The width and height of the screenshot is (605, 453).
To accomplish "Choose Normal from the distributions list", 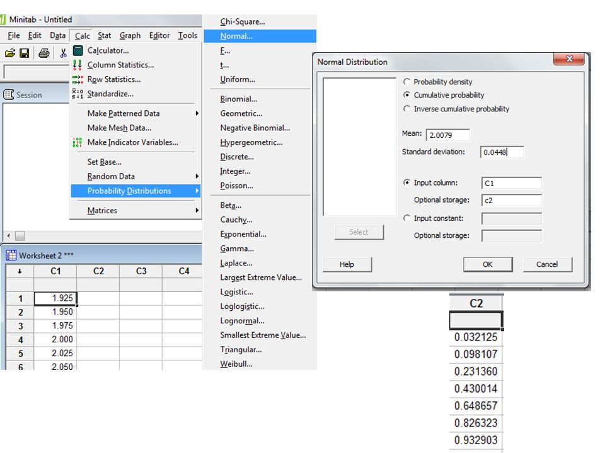I will [260, 36].
